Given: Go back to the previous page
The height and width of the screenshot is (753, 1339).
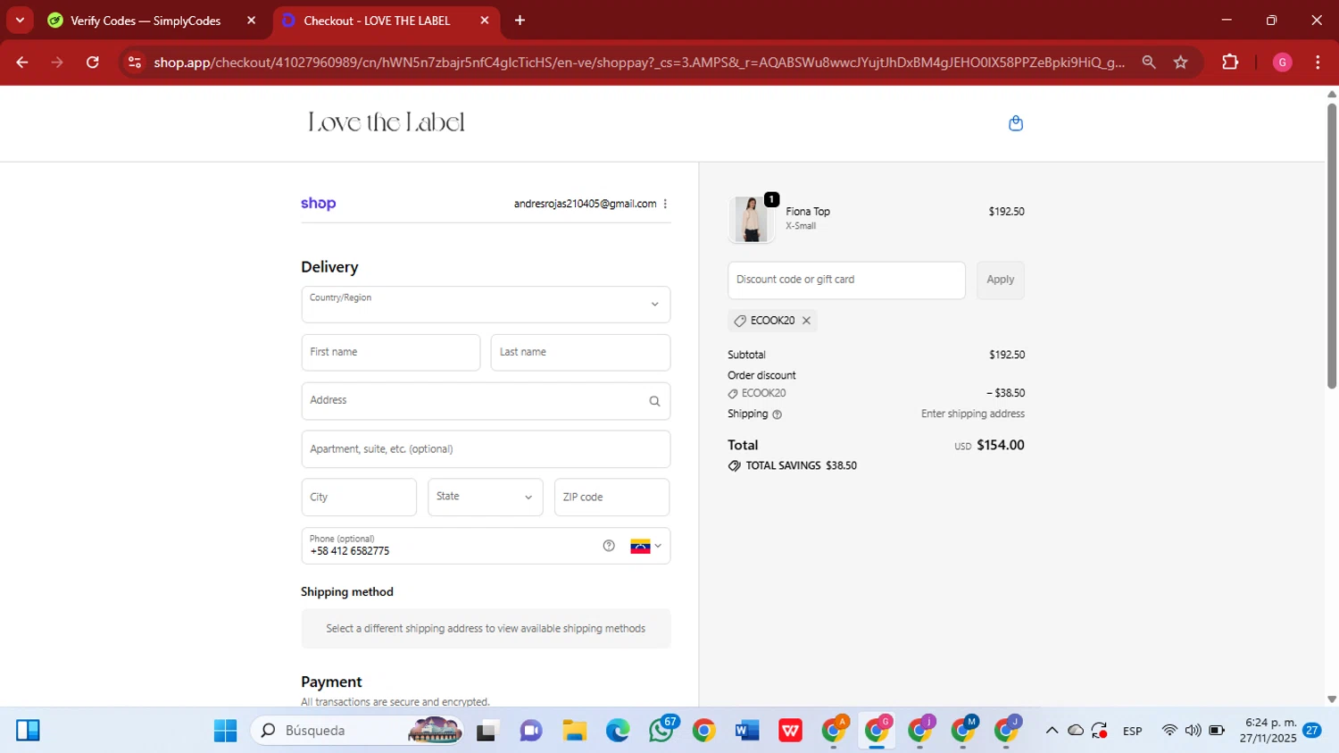Looking at the screenshot, I should coord(22,63).
